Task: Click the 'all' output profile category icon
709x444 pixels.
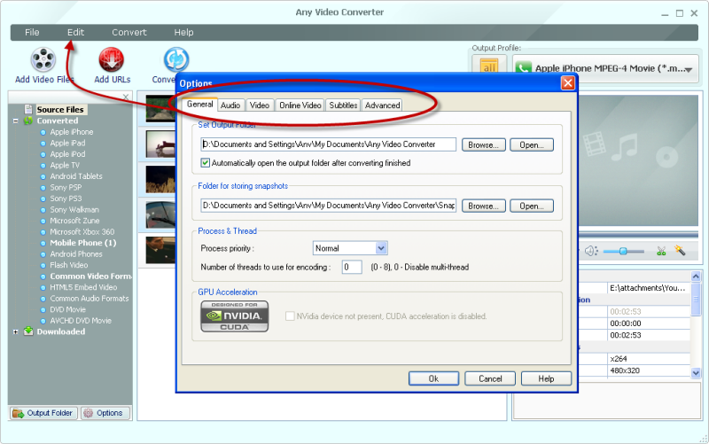Action: [489, 66]
